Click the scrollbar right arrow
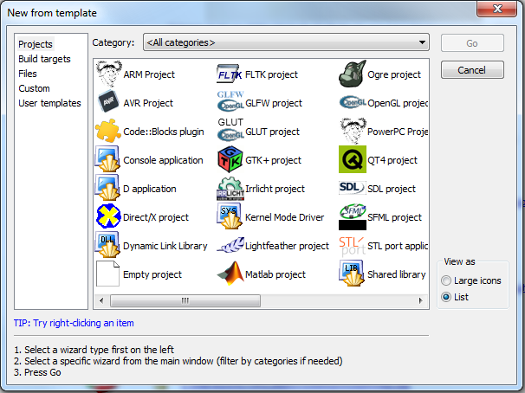525x393 pixels. (x=420, y=300)
